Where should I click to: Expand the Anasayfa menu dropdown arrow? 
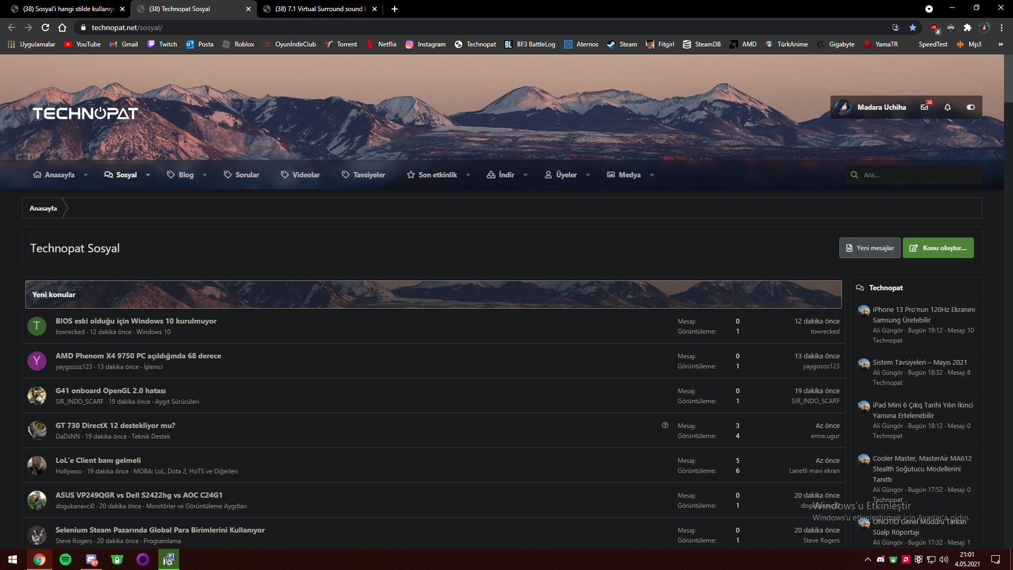point(85,175)
